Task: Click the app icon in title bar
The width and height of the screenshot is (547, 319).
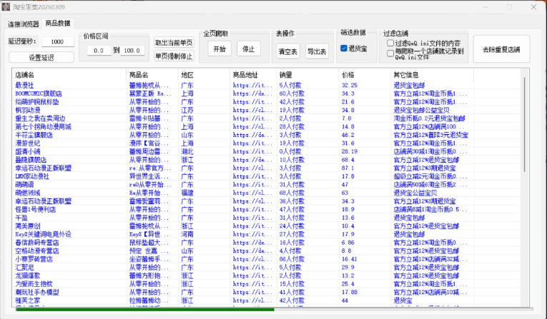Action: click(7, 6)
